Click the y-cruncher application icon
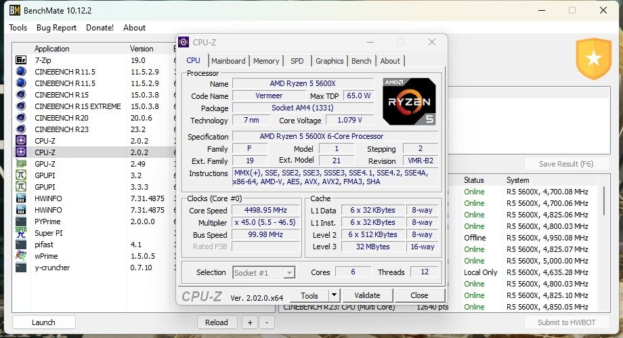This screenshot has height=338, width=623. (x=21, y=268)
